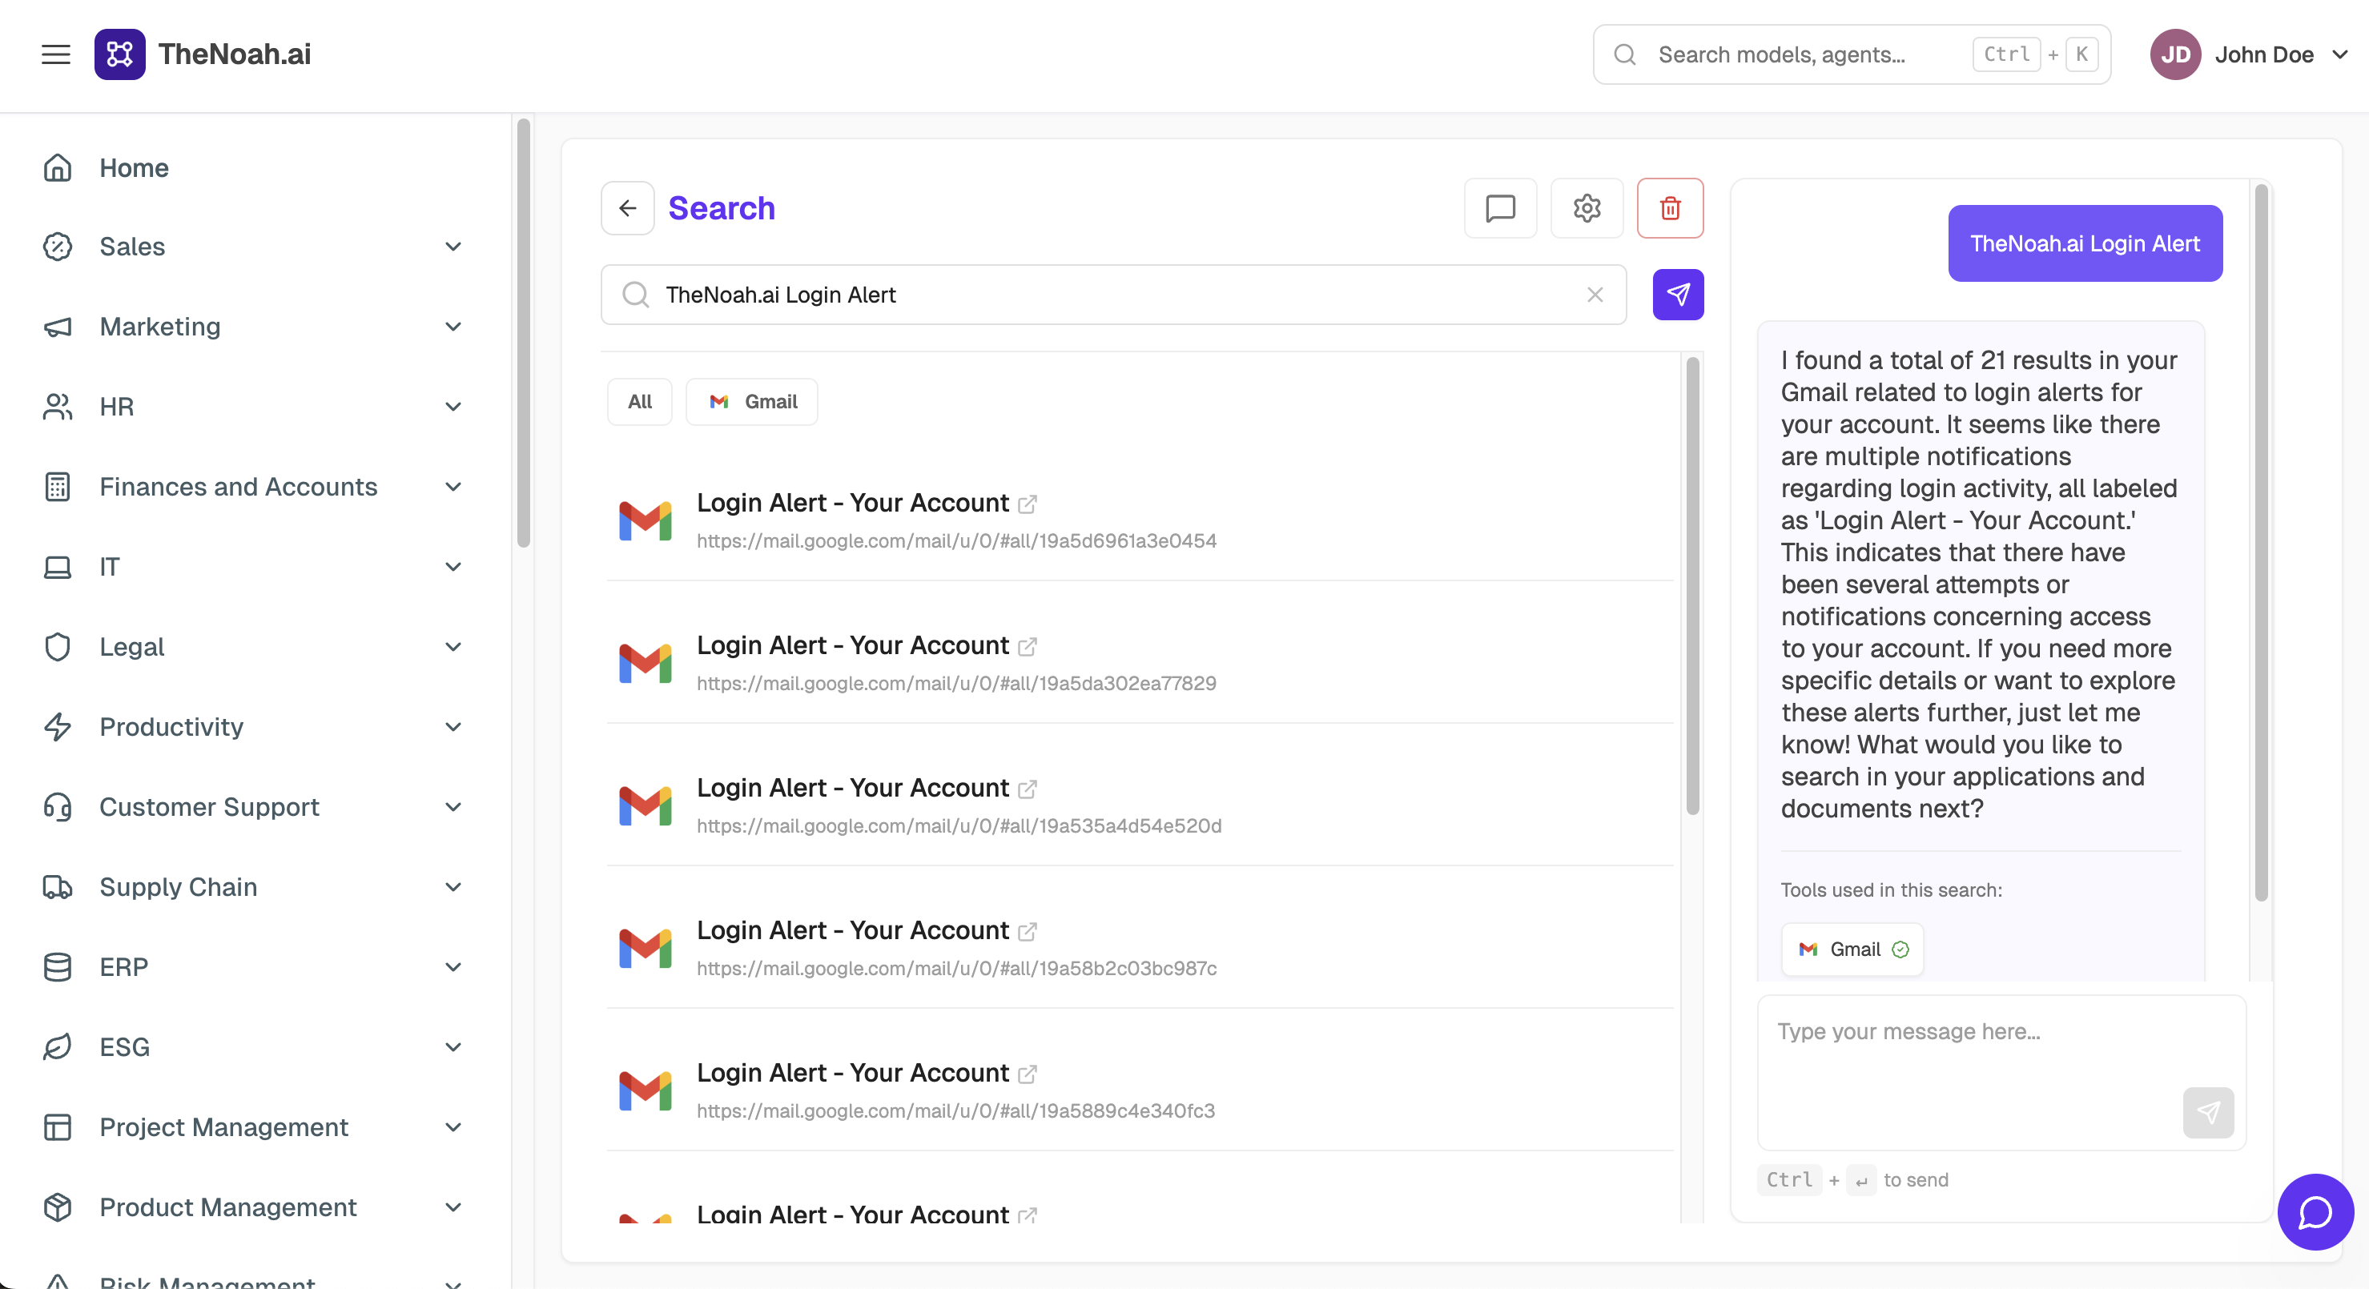The height and width of the screenshot is (1289, 2369).
Task: Click the ERP database icon
Action: pos(58,966)
